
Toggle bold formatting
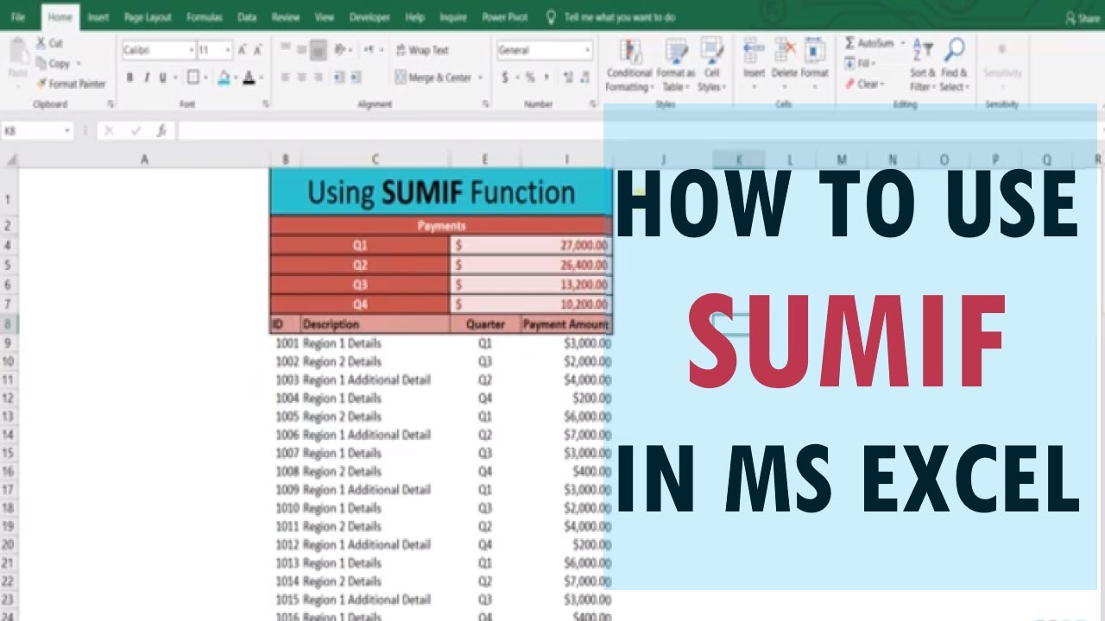point(129,78)
